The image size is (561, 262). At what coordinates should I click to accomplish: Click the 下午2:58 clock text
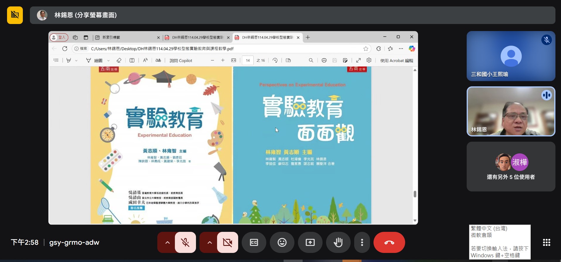[x=25, y=242]
